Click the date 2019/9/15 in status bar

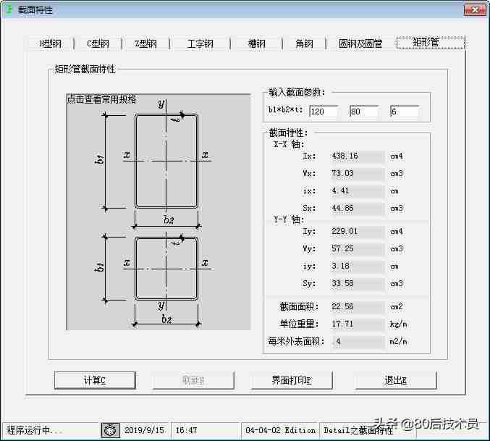(144, 430)
